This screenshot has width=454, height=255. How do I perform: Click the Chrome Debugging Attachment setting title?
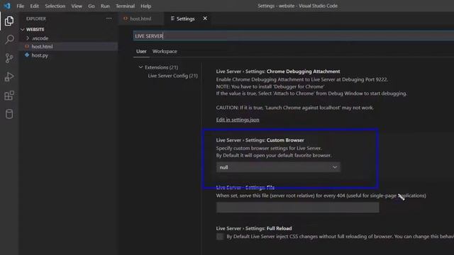[x=278, y=72]
